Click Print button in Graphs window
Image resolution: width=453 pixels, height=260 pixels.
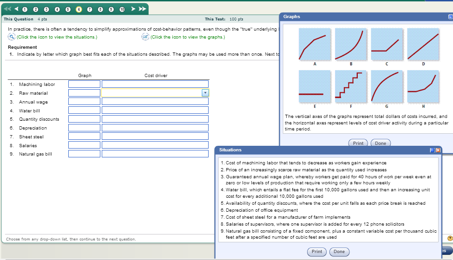(x=358, y=143)
